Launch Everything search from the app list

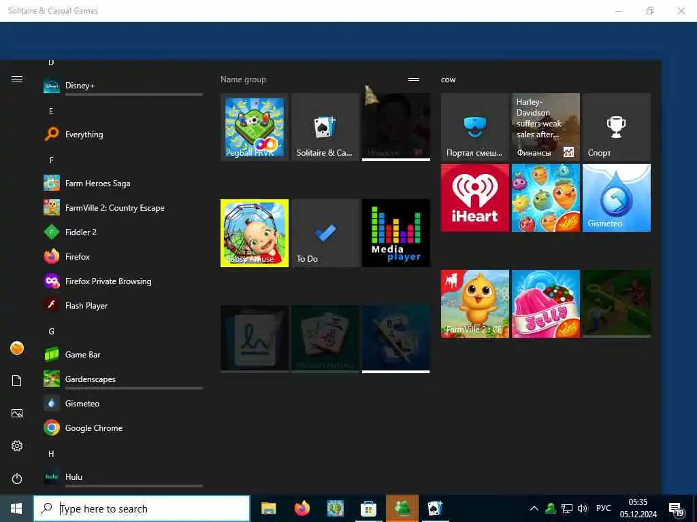point(123,134)
